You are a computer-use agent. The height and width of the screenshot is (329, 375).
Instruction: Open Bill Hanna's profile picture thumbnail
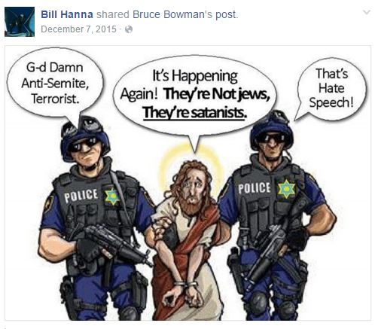coord(20,22)
